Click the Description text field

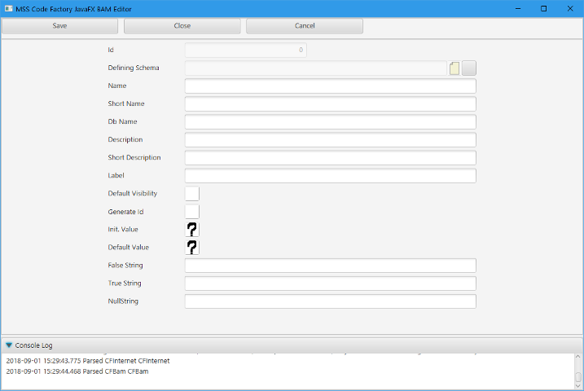click(330, 140)
